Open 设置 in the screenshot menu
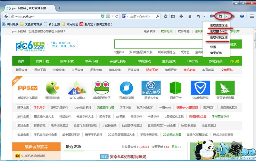The height and width of the screenshot is (161, 256). point(213,47)
